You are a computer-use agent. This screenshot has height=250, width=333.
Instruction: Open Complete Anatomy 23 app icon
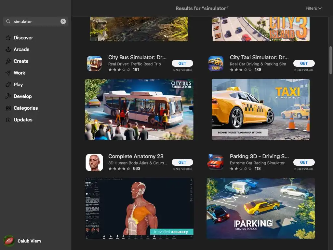pyautogui.click(x=94, y=162)
